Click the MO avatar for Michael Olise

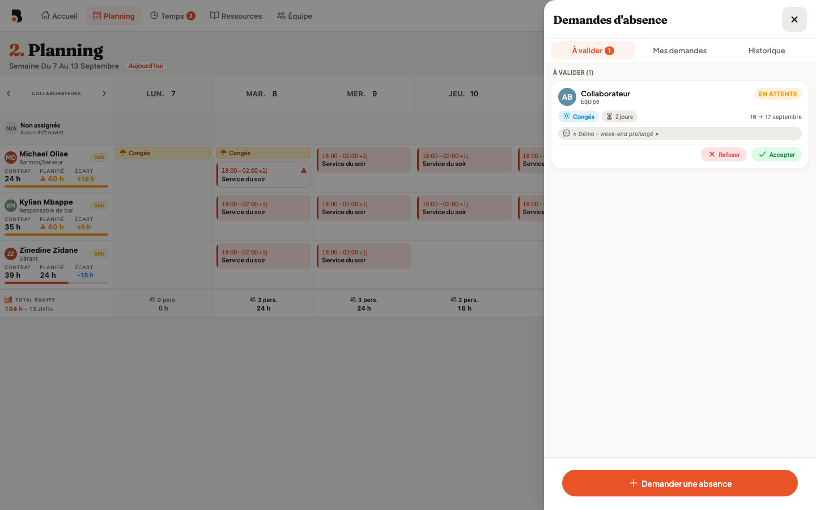(x=11, y=158)
